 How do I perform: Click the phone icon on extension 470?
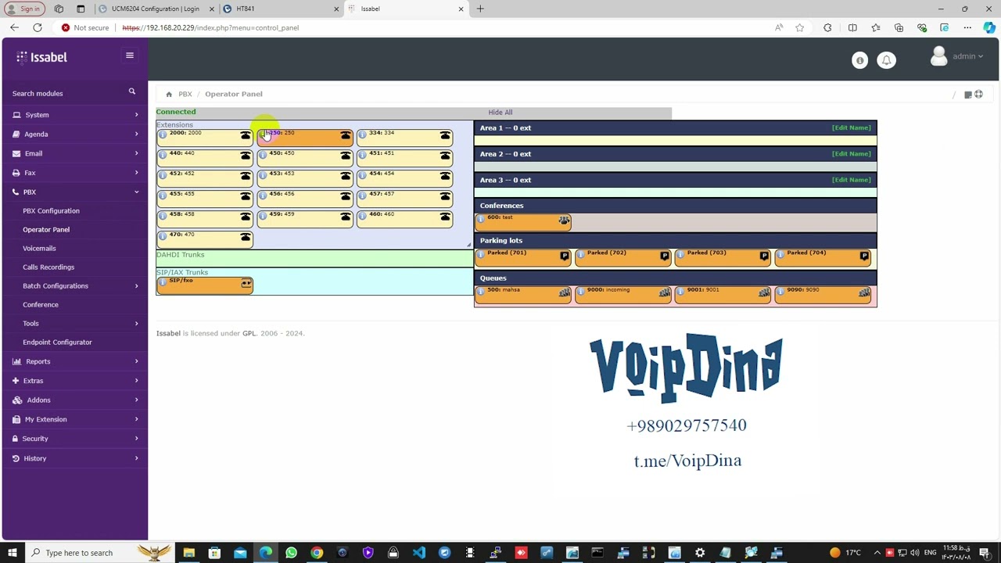pyautogui.click(x=246, y=238)
